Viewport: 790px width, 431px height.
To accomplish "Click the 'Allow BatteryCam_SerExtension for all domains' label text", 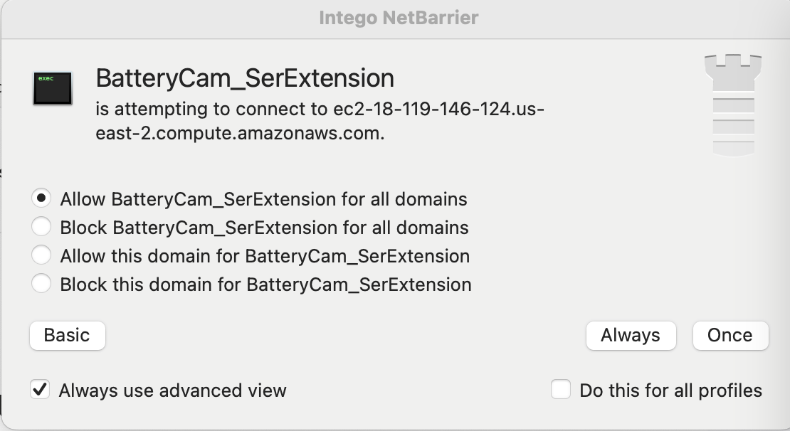I will tap(263, 199).
